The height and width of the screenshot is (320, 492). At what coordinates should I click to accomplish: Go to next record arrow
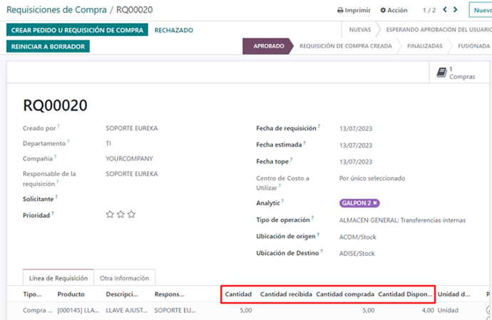458,10
